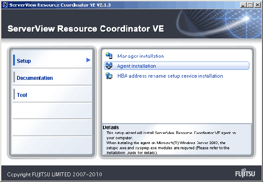Click the Agent installation icon
The height and width of the screenshot is (182, 263).
pyautogui.click(x=109, y=65)
